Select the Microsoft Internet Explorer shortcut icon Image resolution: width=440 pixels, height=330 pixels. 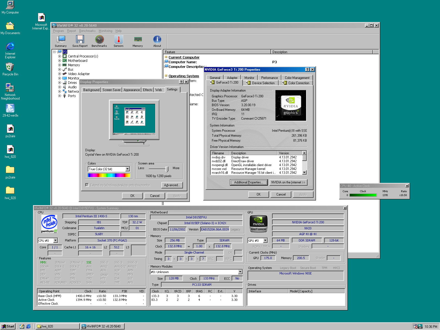(x=41, y=21)
